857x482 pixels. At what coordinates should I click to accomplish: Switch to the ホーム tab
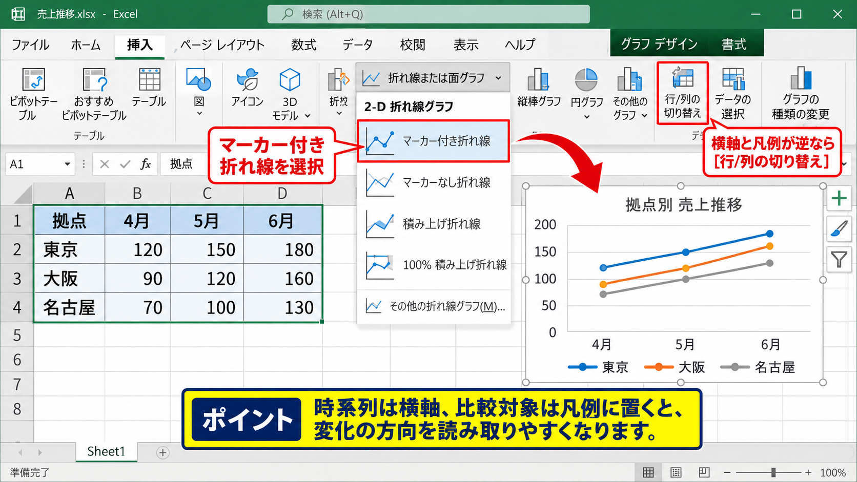click(x=86, y=45)
